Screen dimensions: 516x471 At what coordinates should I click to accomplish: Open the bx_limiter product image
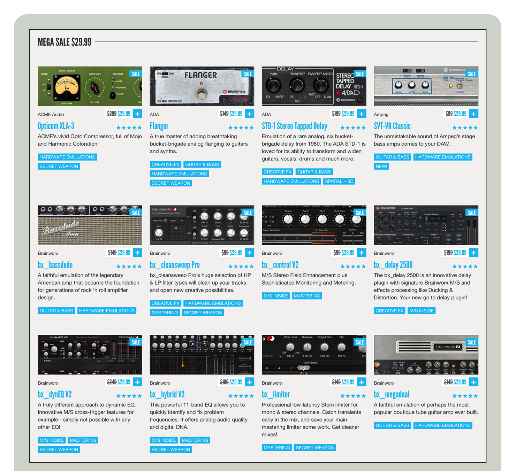[314, 355]
